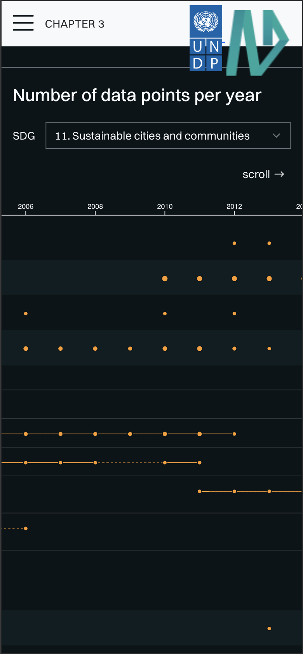Click the small 2012 dot in top row
Viewport: 303px width, 654px height.
pos(234,243)
